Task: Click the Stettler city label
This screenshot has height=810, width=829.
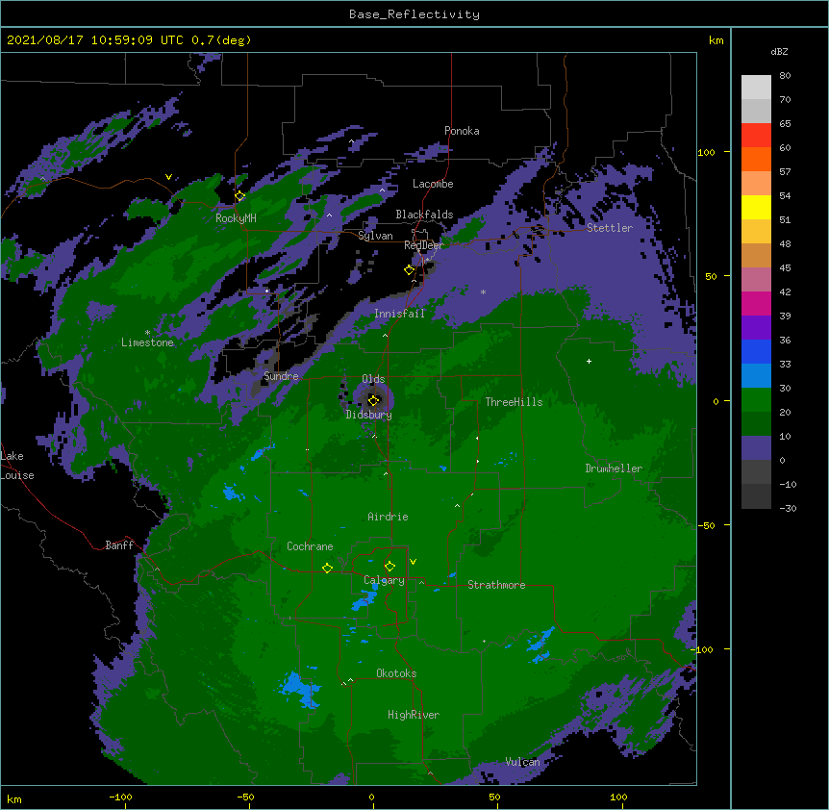Action: click(610, 228)
